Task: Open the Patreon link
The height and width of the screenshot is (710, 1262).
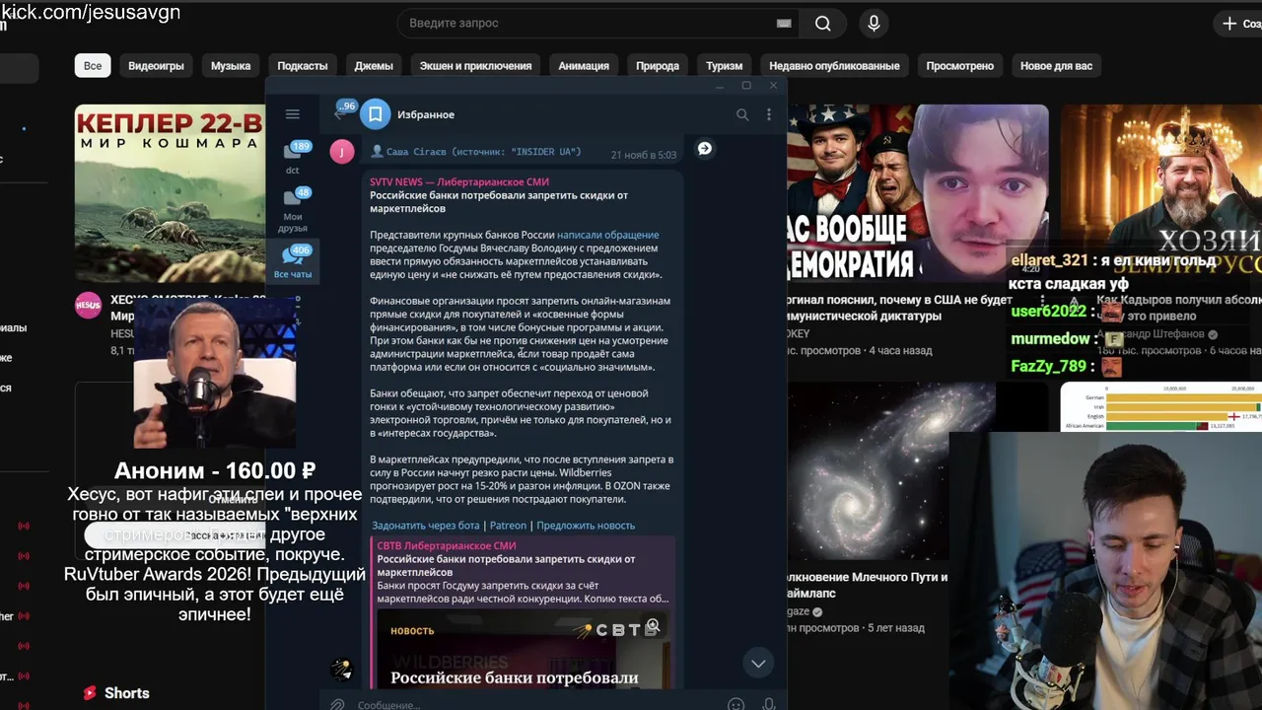Action: (x=508, y=526)
